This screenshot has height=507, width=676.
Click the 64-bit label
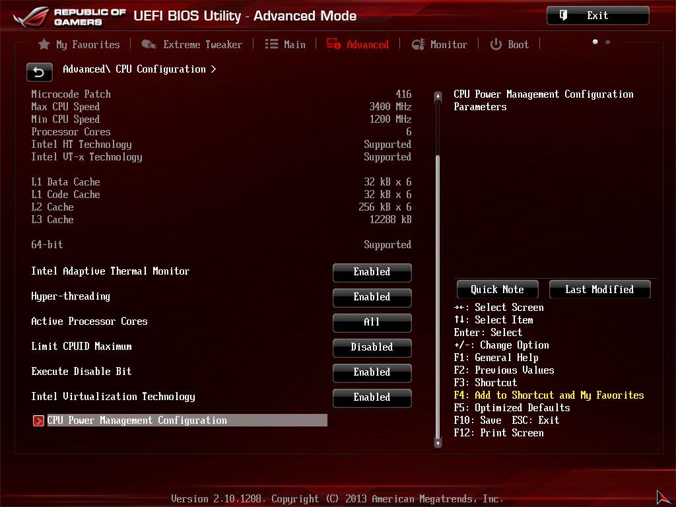(47, 244)
